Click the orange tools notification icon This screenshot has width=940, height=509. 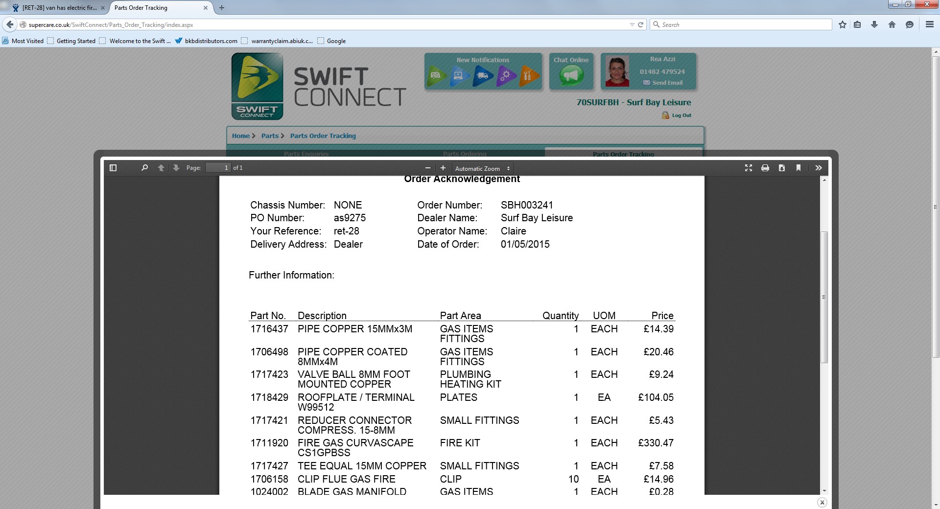tap(529, 76)
